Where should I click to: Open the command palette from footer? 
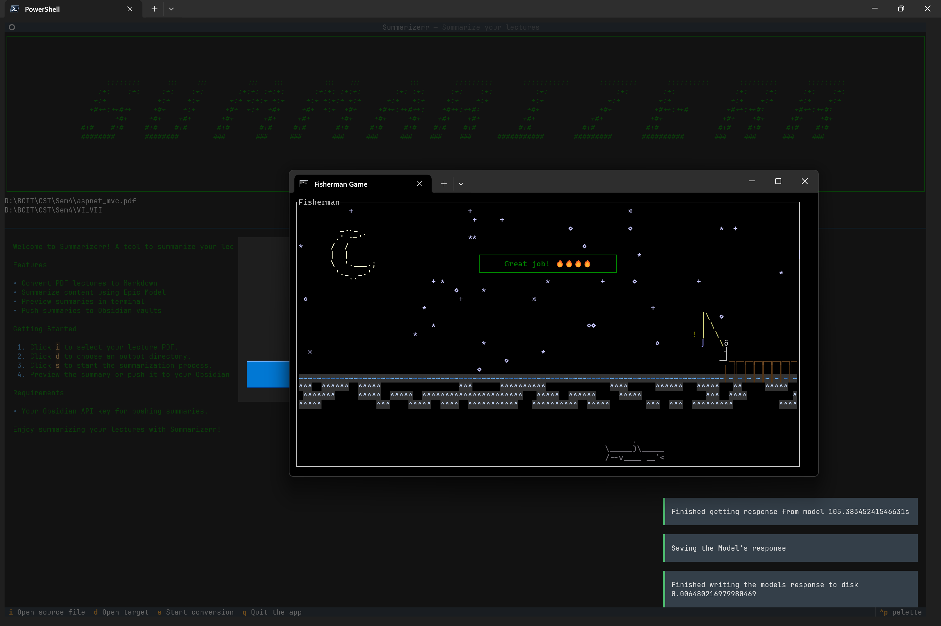click(x=900, y=612)
